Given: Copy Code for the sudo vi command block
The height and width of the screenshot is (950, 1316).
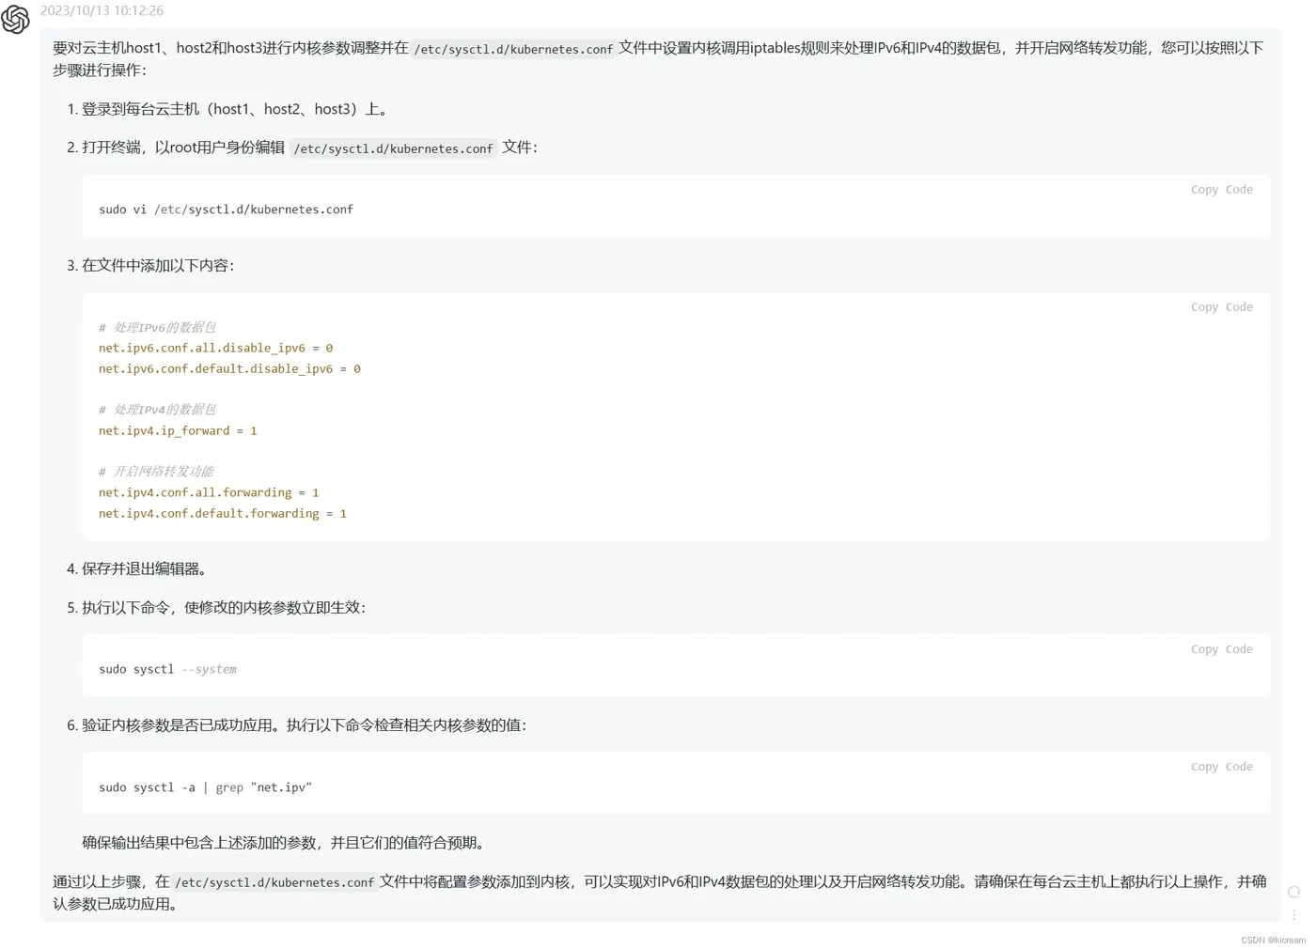Looking at the screenshot, I should coord(1221,190).
